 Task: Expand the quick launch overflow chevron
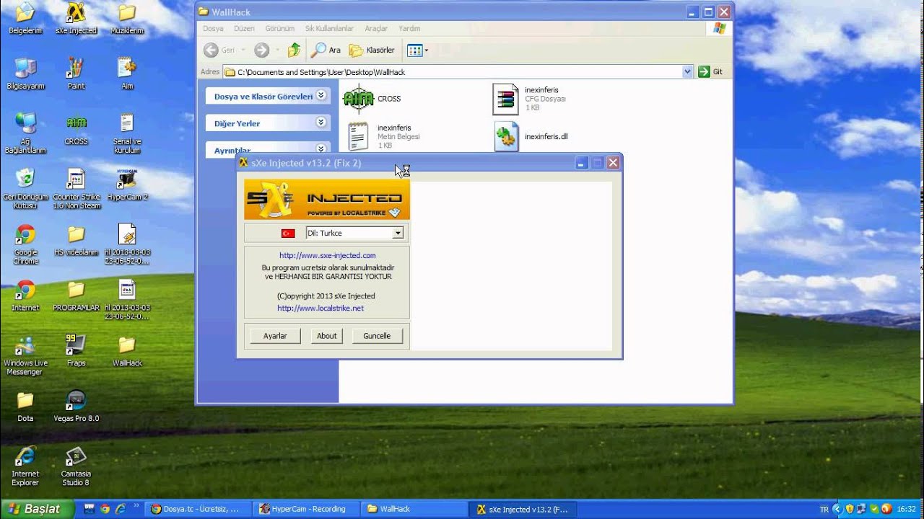(136, 507)
